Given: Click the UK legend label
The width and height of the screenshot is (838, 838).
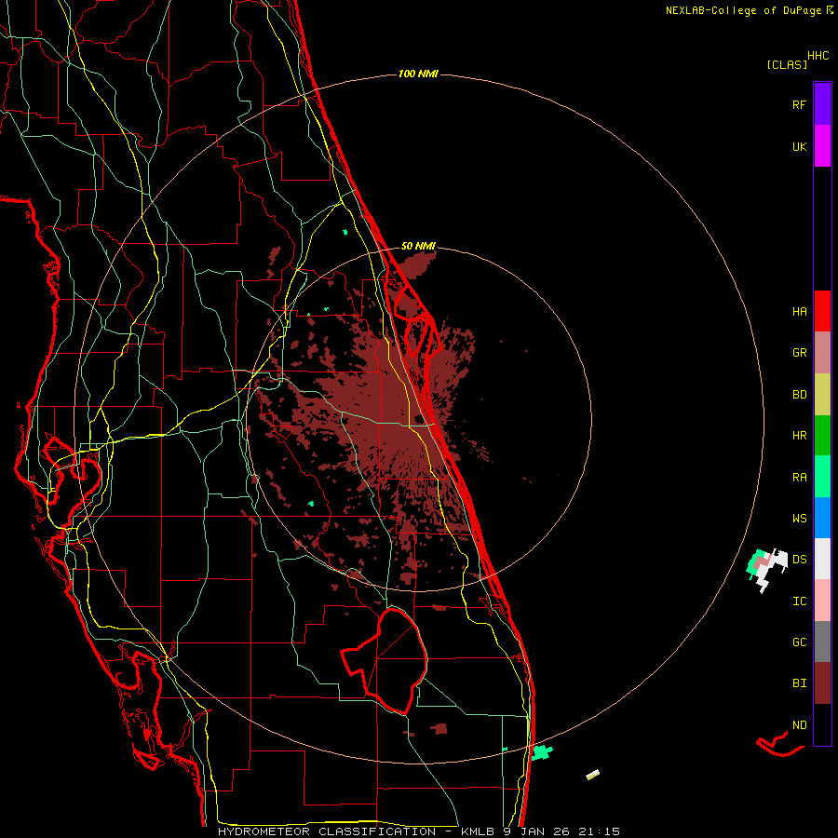Looking at the screenshot, I should [799, 146].
